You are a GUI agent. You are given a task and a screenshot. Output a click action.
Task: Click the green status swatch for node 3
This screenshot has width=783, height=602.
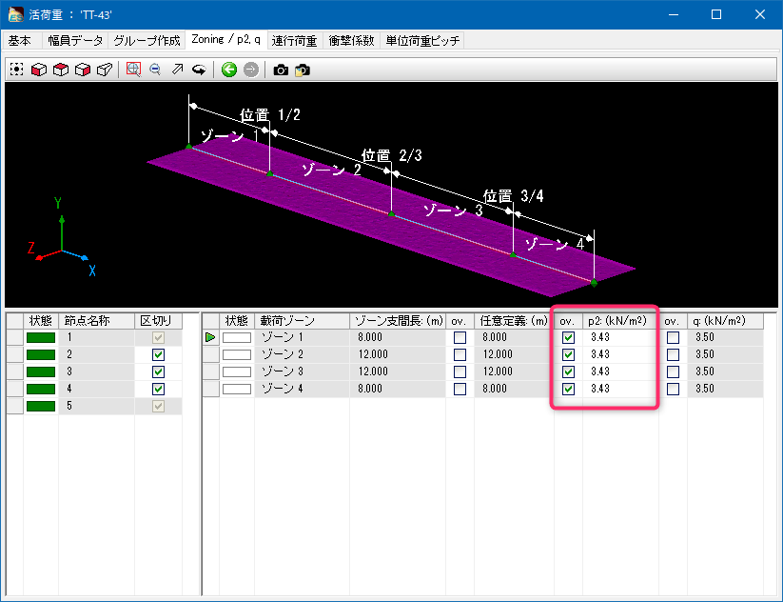(40, 371)
